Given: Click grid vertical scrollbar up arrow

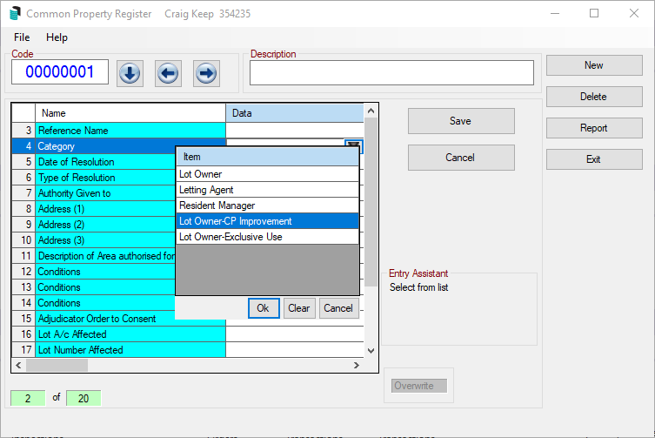Looking at the screenshot, I should tap(371, 111).
